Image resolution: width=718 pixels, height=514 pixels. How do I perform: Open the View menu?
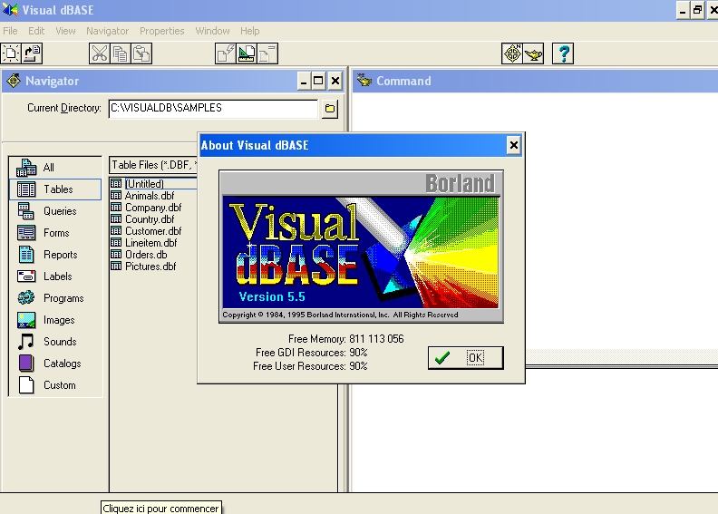click(65, 31)
